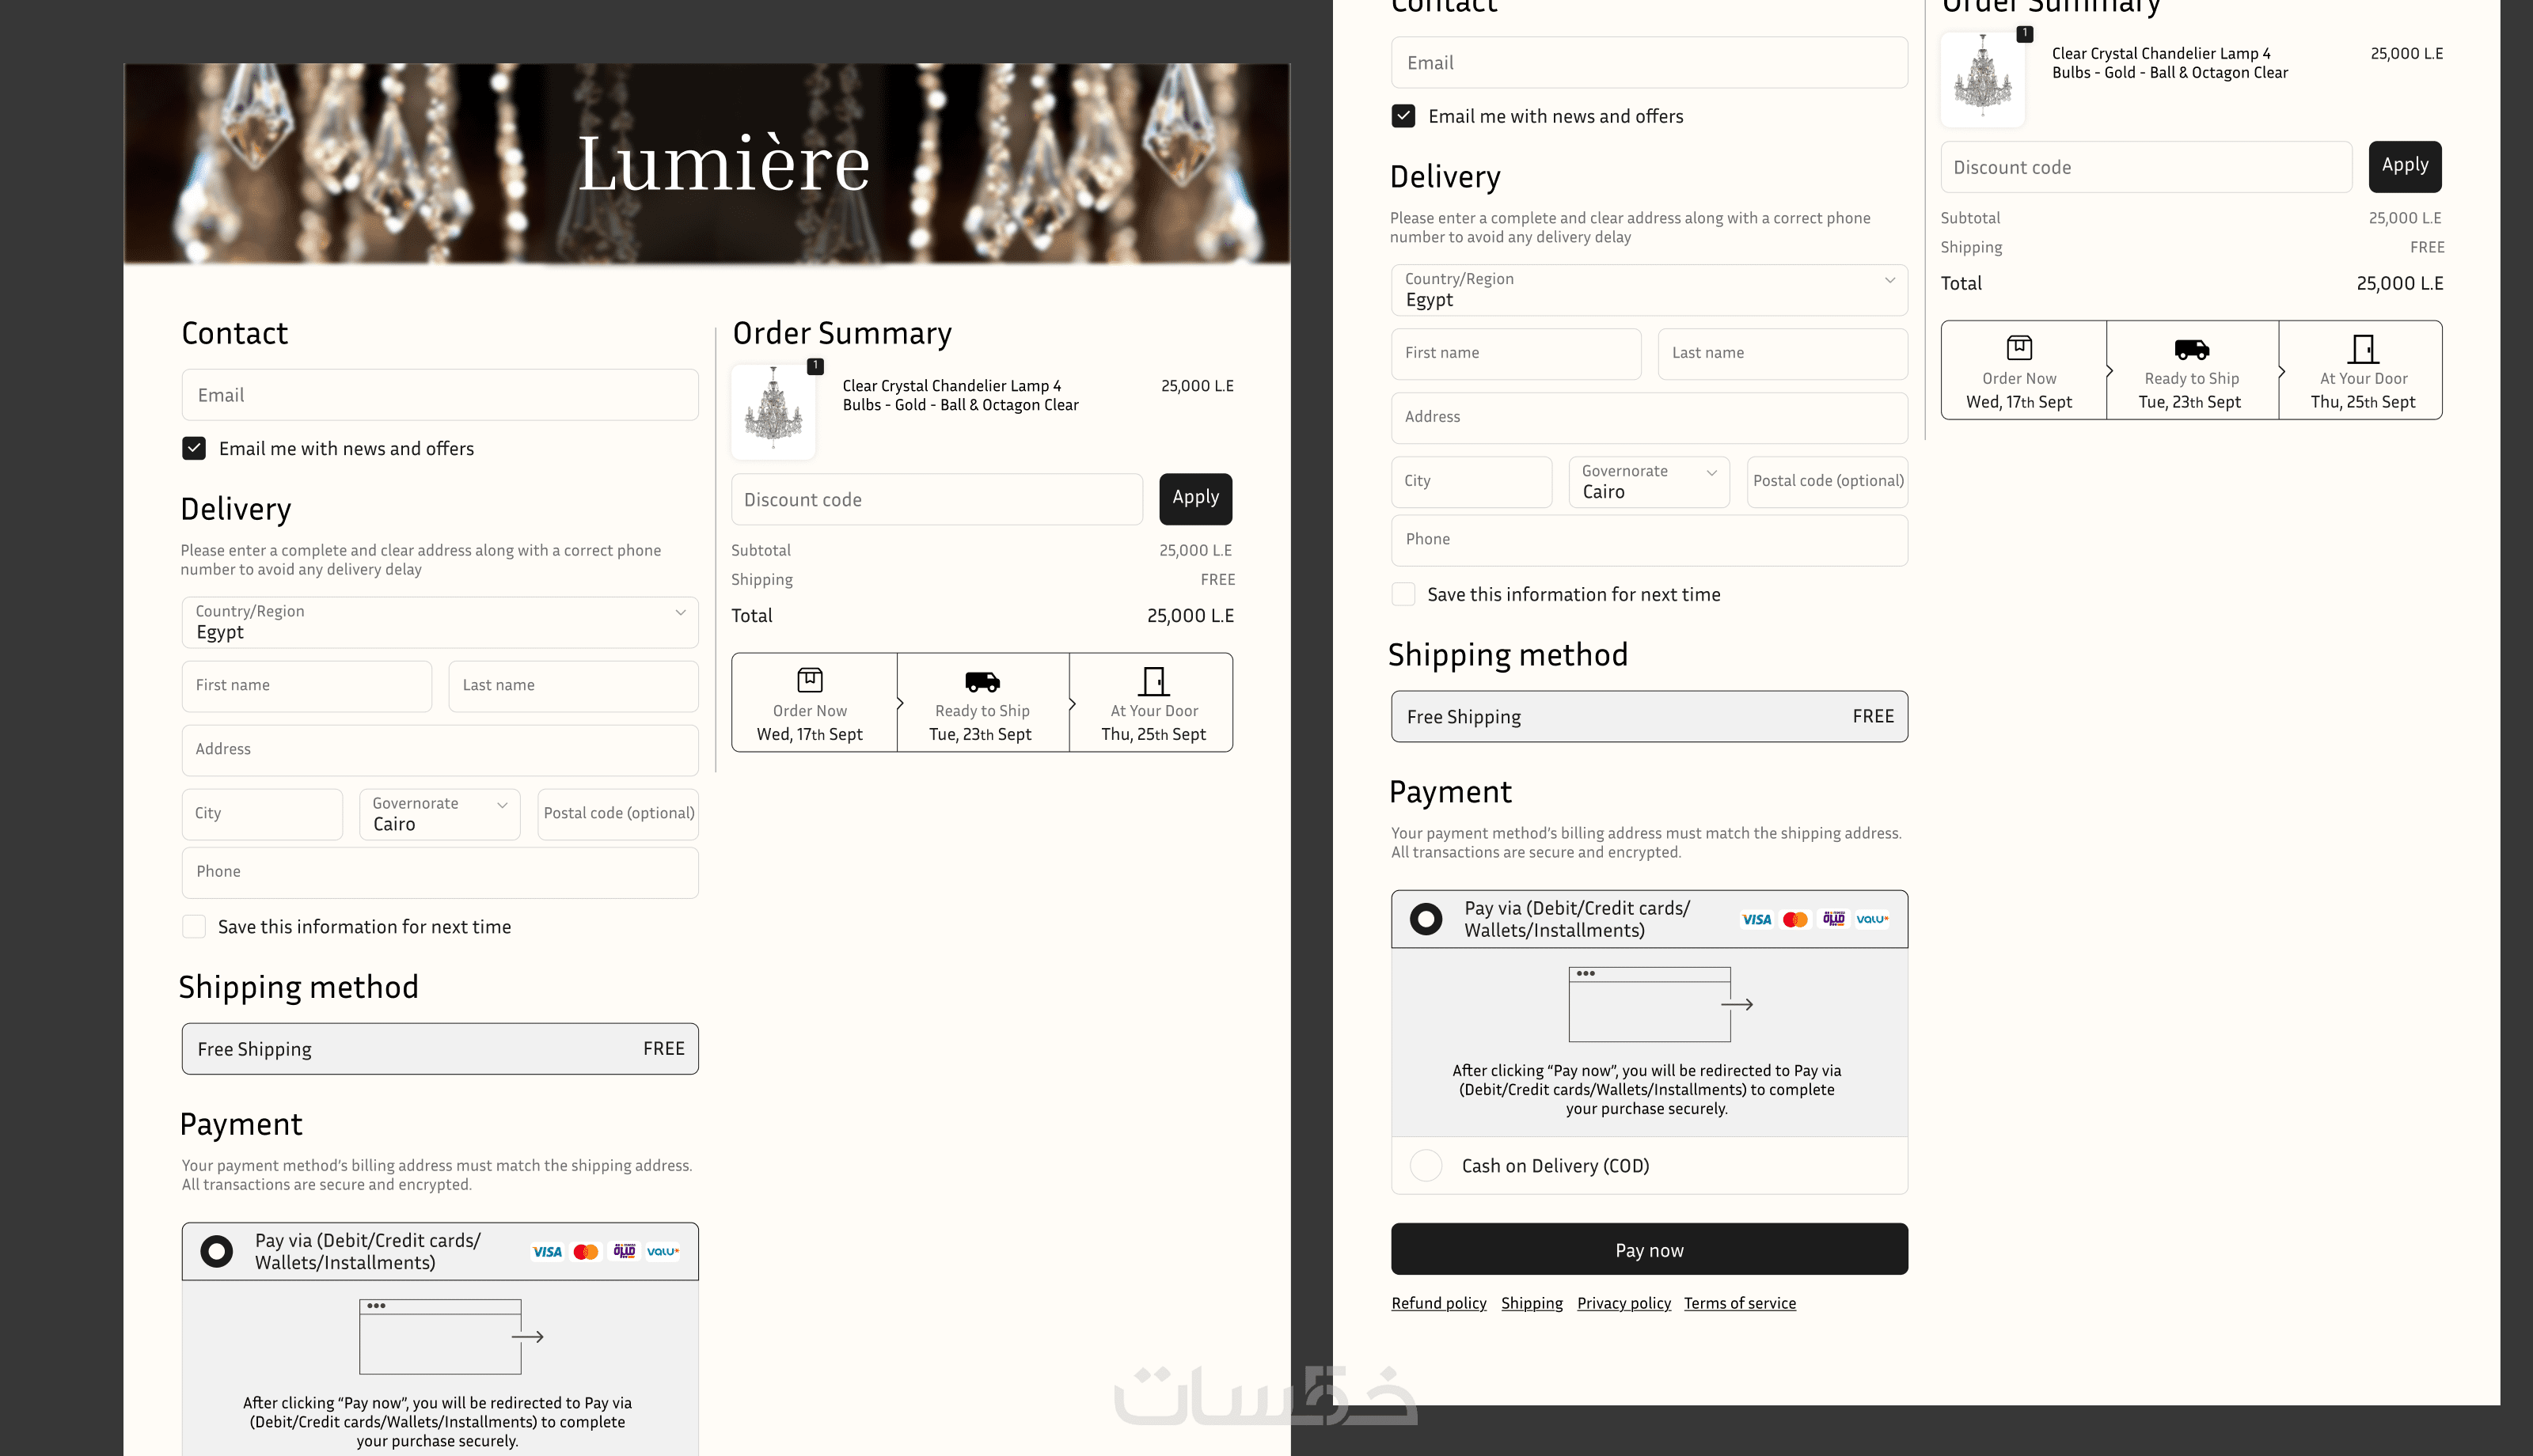This screenshot has width=2533, height=1456.
Task: Uncheck left 'Email me with news and offers'
Action: pos(194,448)
